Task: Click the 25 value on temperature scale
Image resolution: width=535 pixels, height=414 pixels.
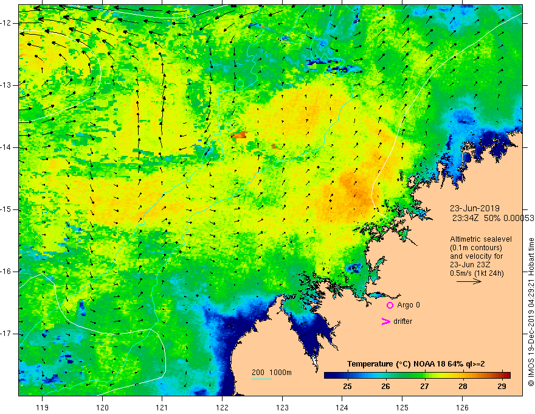Action: point(347,387)
